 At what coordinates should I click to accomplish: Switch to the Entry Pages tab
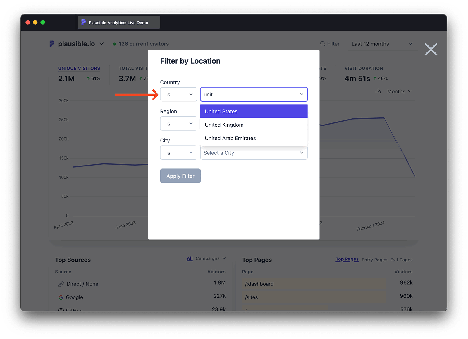tap(374, 260)
